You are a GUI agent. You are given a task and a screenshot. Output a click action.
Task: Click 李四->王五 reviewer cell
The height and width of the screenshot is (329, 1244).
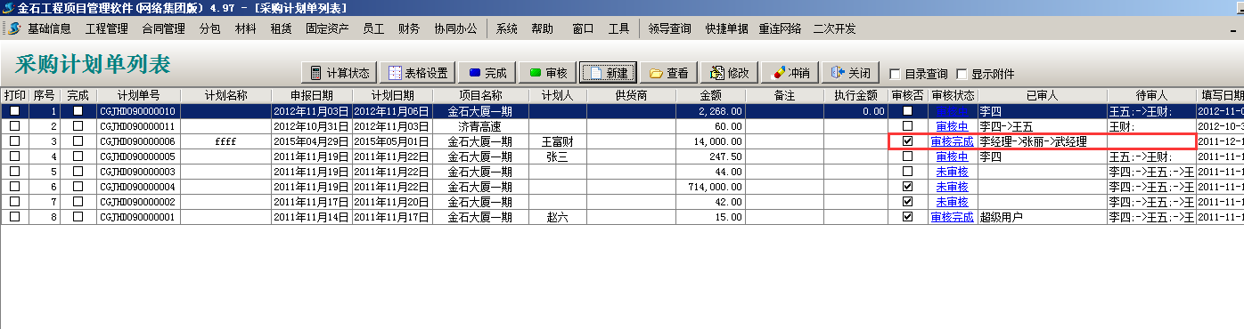(1043, 126)
